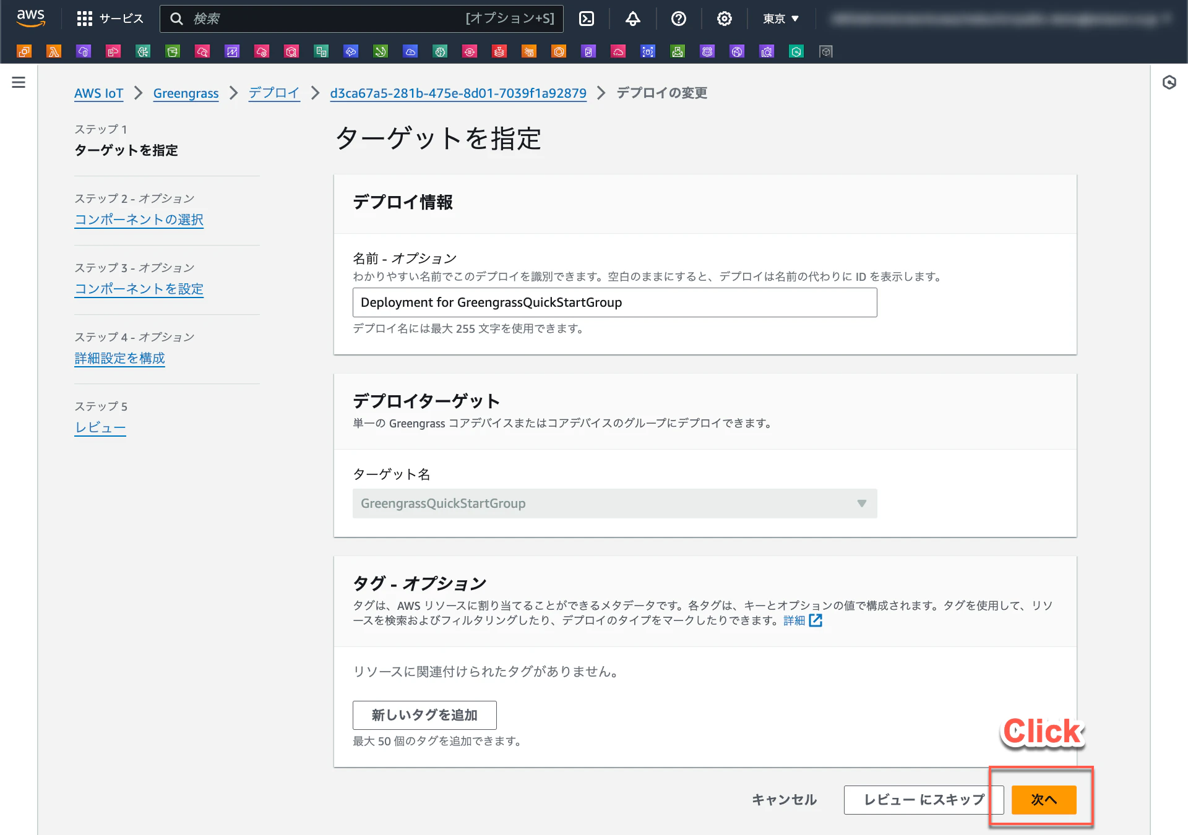Go to step コンポーネントを設定

coord(139,289)
